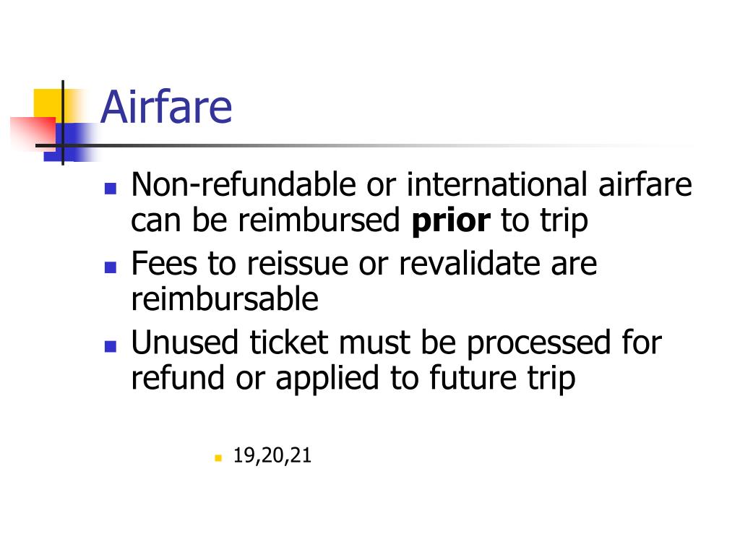740x555 pixels.
Task: Click the words future trip
Action: pos(502,379)
